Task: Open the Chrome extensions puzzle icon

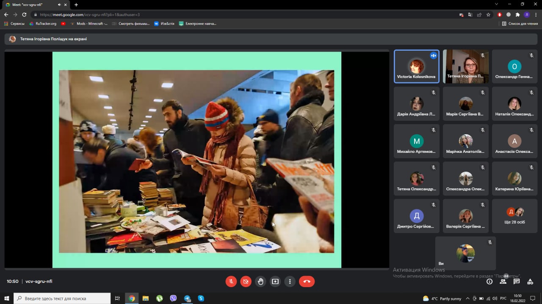Action: click(517, 14)
